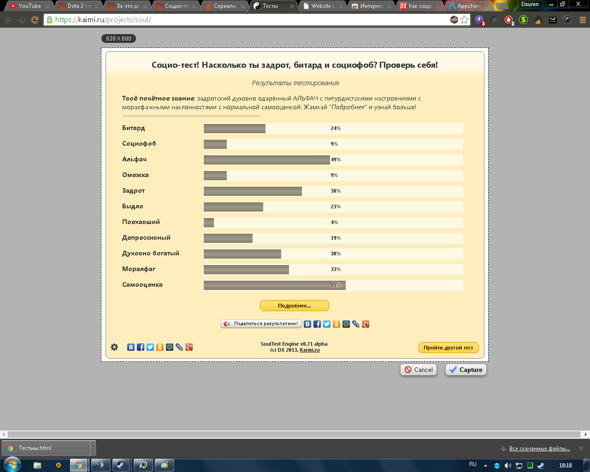Confirm the screenshot with the Capture button

[466, 370]
